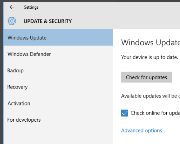180x144 pixels.
Task: Click empty sidebar space below For developers
Action: [58, 136]
